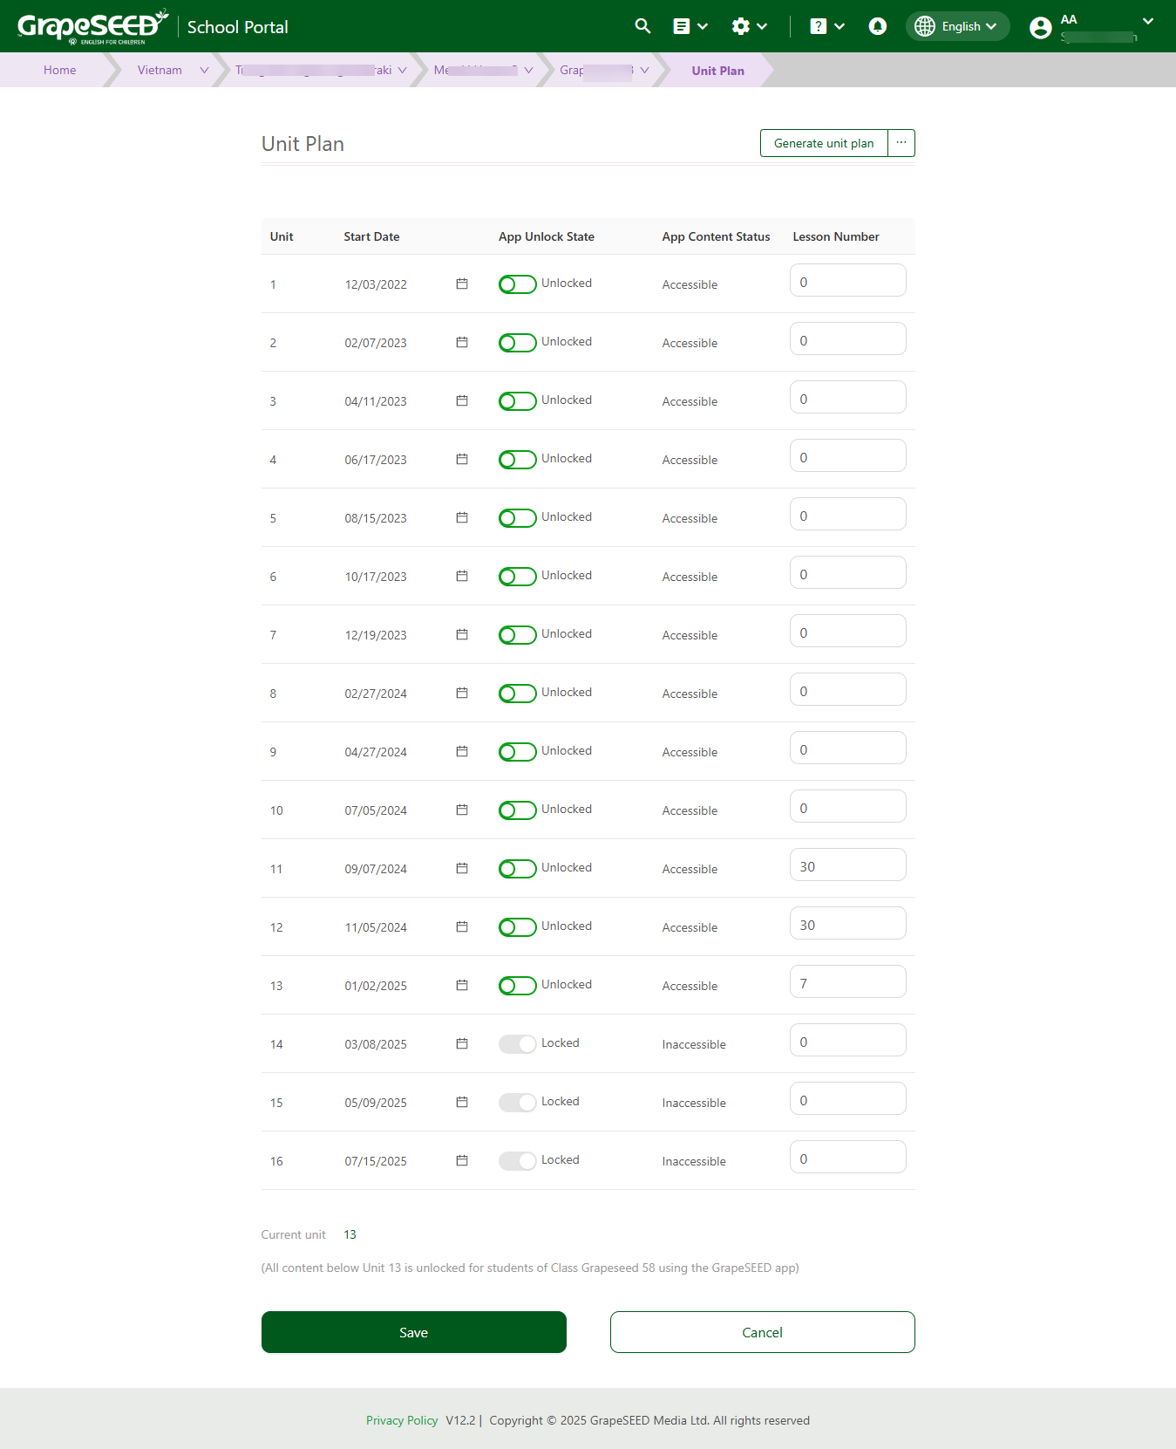Open the reports document icon menu
The width and height of the screenshot is (1176, 1449).
point(690,26)
